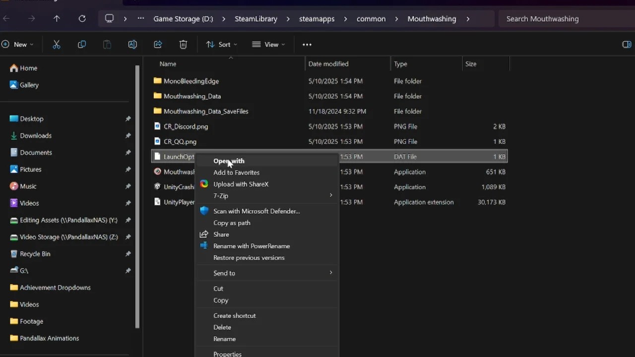The height and width of the screenshot is (357, 635).
Task: Expand the View dropdown menu
Action: click(x=268, y=45)
